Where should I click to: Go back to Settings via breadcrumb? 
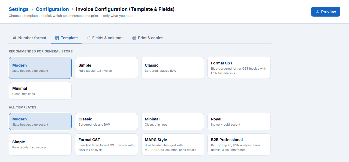(x=19, y=9)
